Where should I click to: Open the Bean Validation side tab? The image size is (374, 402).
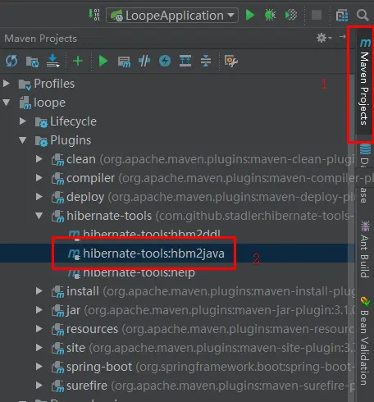tap(365, 340)
